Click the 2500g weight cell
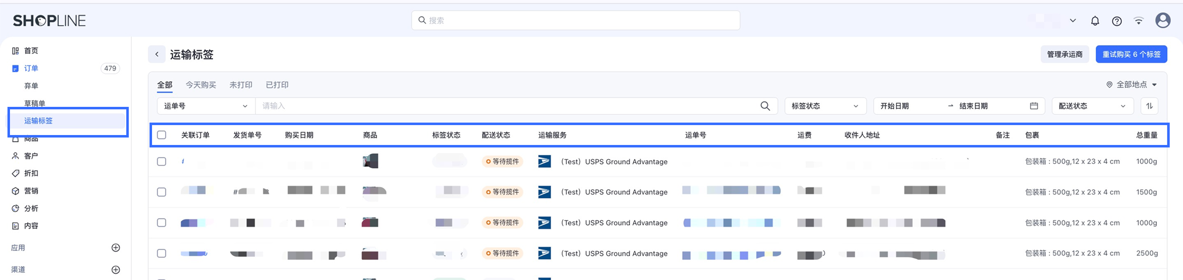Screen dimensions: 1183x280 1147,253
